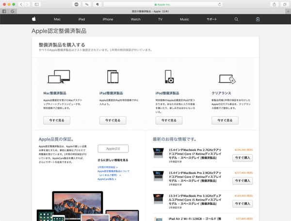Click 今すぐ見る under iPod整備済製品

click(x=169, y=120)
